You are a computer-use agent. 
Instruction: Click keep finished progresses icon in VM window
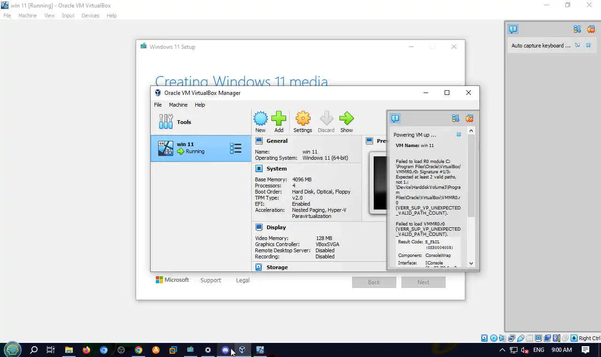click(x=577, y=29)
